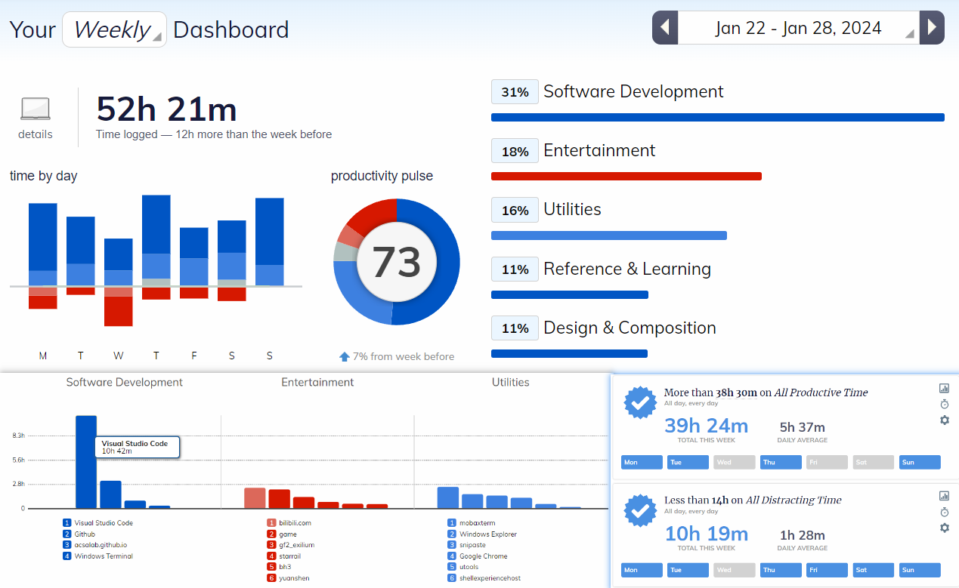Click stopwatch icon on All Distracting Time goal
This screenshot has width=959, height=588.
(x=944, y=512)
